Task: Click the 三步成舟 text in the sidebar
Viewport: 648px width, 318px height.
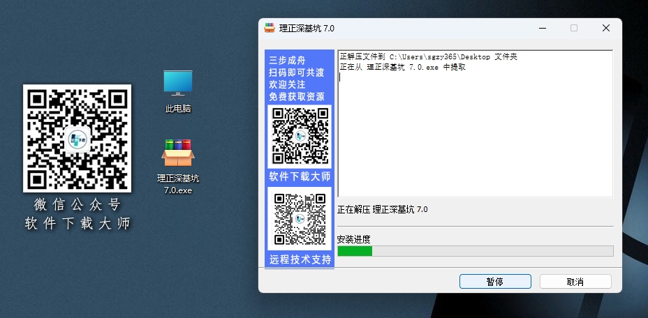Action: tap(287, 61)
